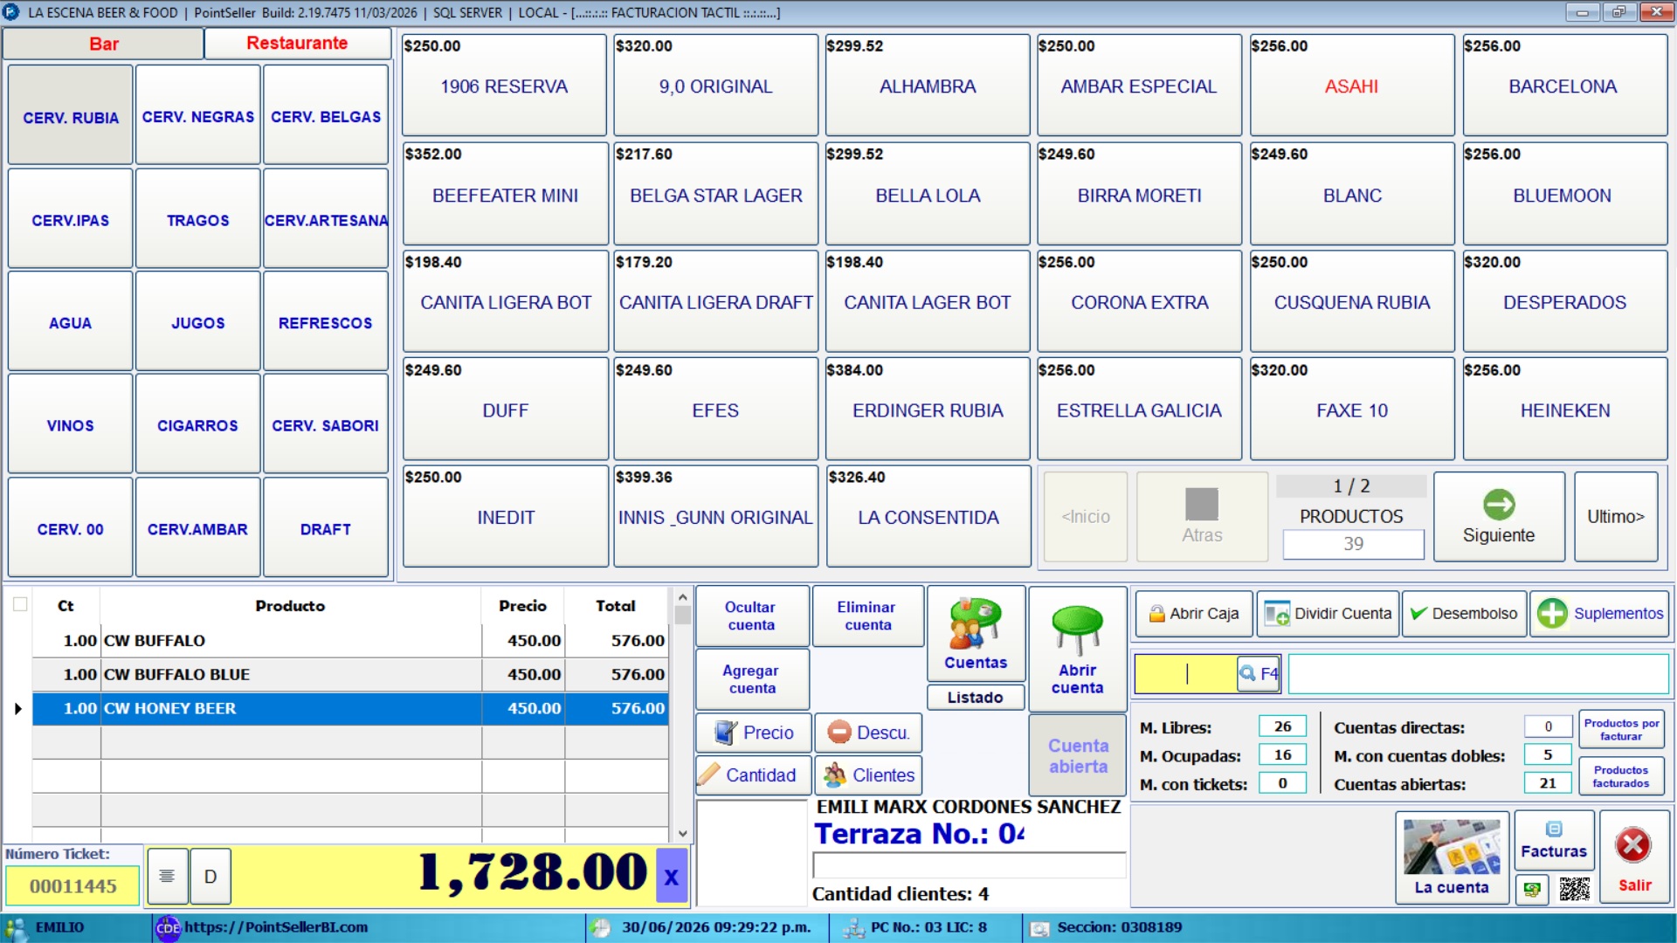Open the La cuenta bill button
Screen dimensions: 1677x943
[x=1452, y=857]
